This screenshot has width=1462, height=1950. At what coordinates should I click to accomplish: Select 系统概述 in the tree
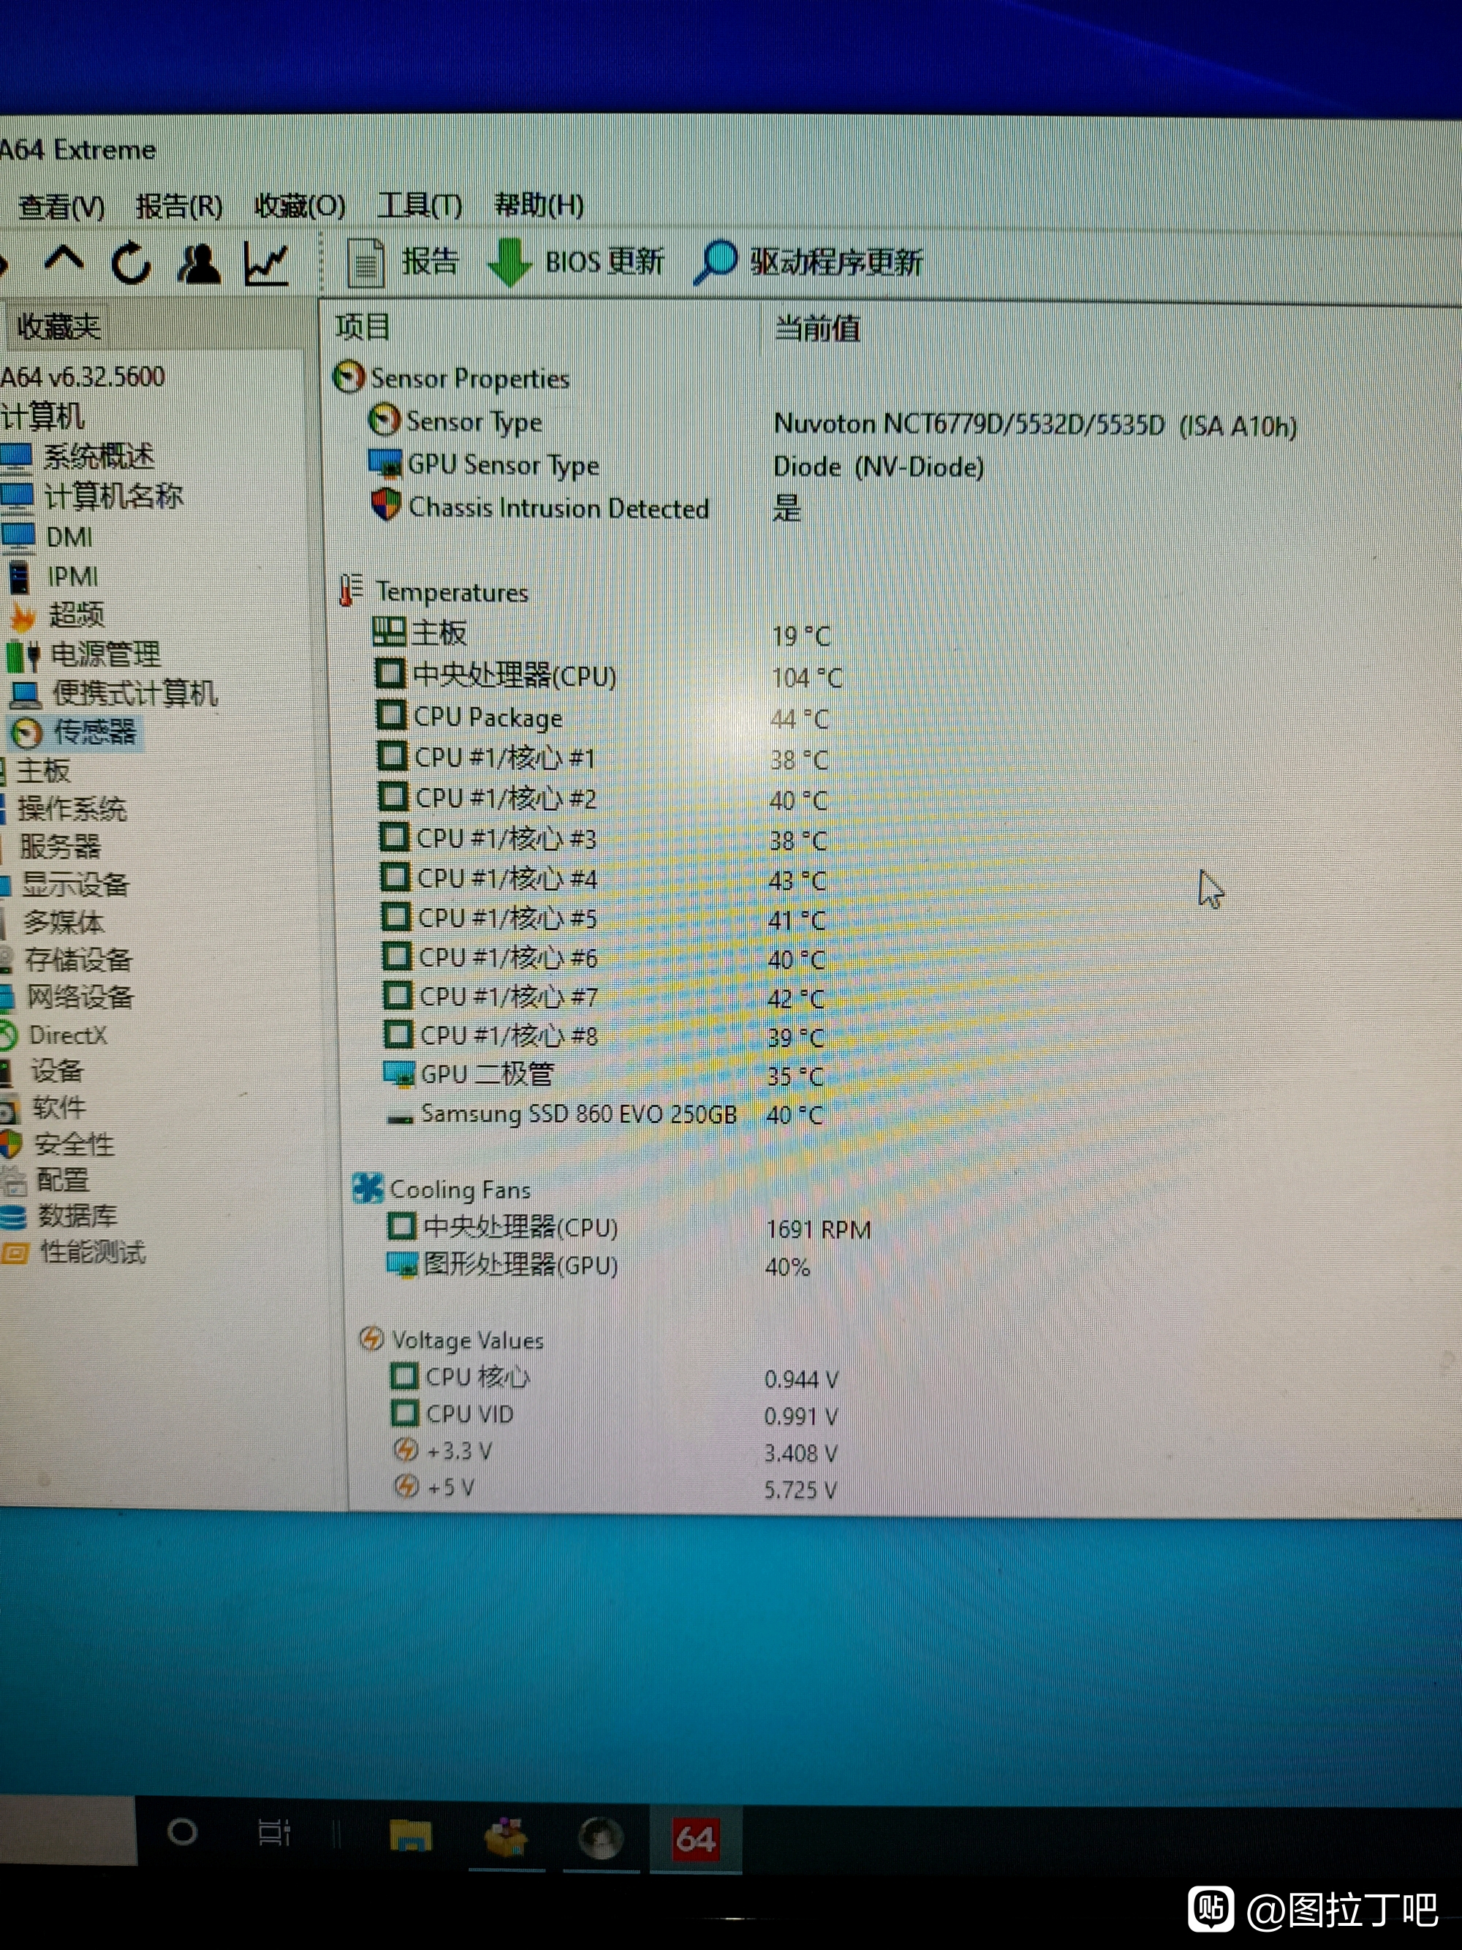[77, 456]
